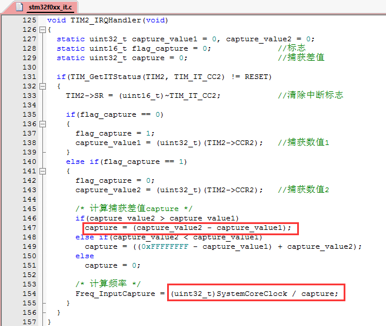This screenshot has height=326, width=386.
Task: Collapse the fold at line 126
Action: click(42, 30)
